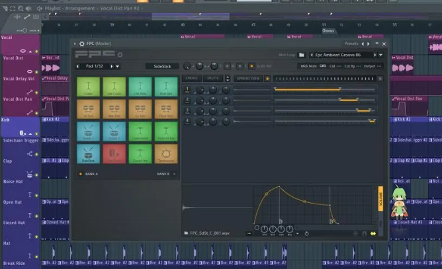Image resolution: width=442 pixels, height=269 pixels.
Task: Trigger the Tambourine pad
Action: coord(166,154)
